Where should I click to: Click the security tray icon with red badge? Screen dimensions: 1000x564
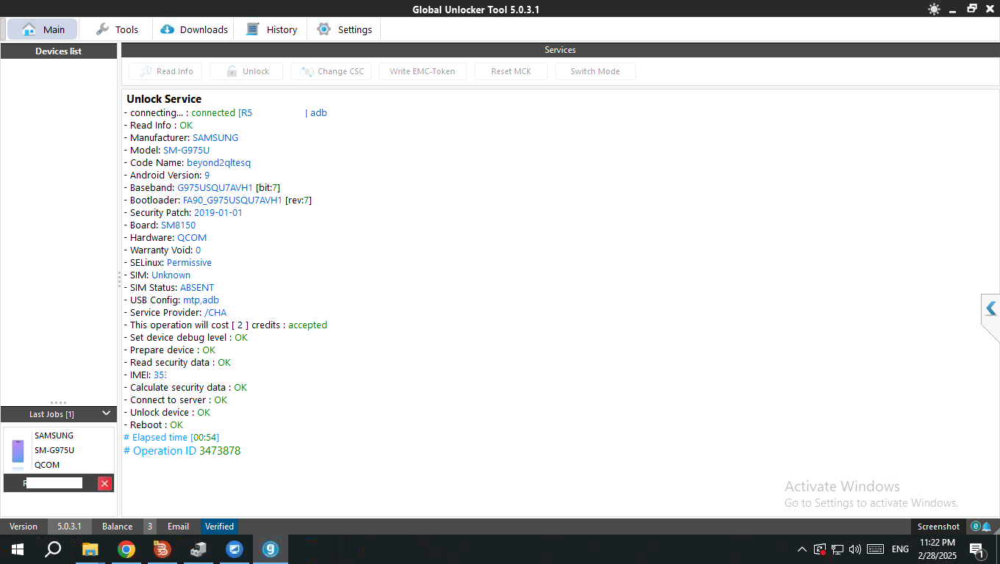(820, 549)
